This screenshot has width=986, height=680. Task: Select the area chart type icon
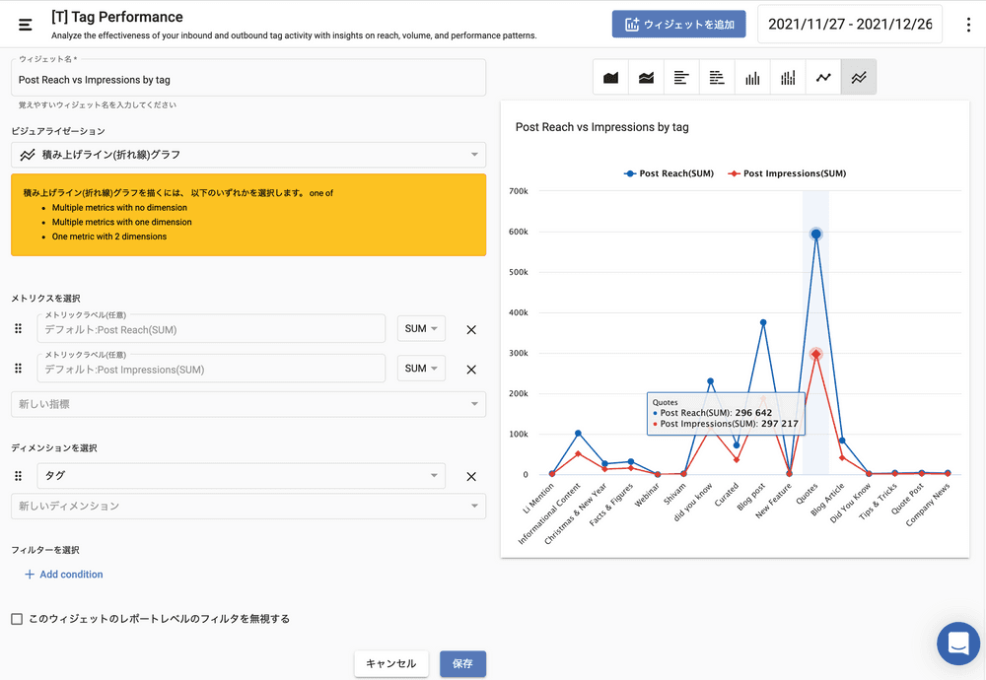(x=610, y=78)
